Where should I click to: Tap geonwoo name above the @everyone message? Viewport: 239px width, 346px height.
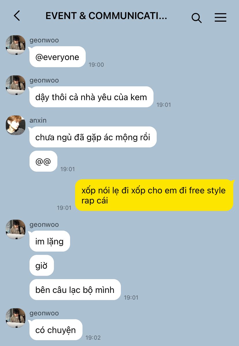pyautogui.click(x=44, y=40)
